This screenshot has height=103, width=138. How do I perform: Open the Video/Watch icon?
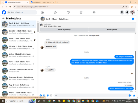pyautogui.click(x=68, y=12)
